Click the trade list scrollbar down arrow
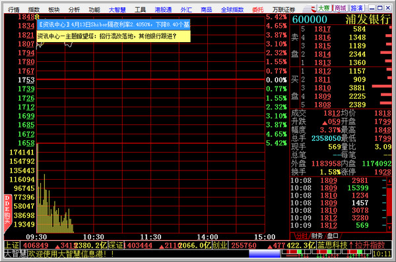This screenshot has height=262, width=396. 389,228
